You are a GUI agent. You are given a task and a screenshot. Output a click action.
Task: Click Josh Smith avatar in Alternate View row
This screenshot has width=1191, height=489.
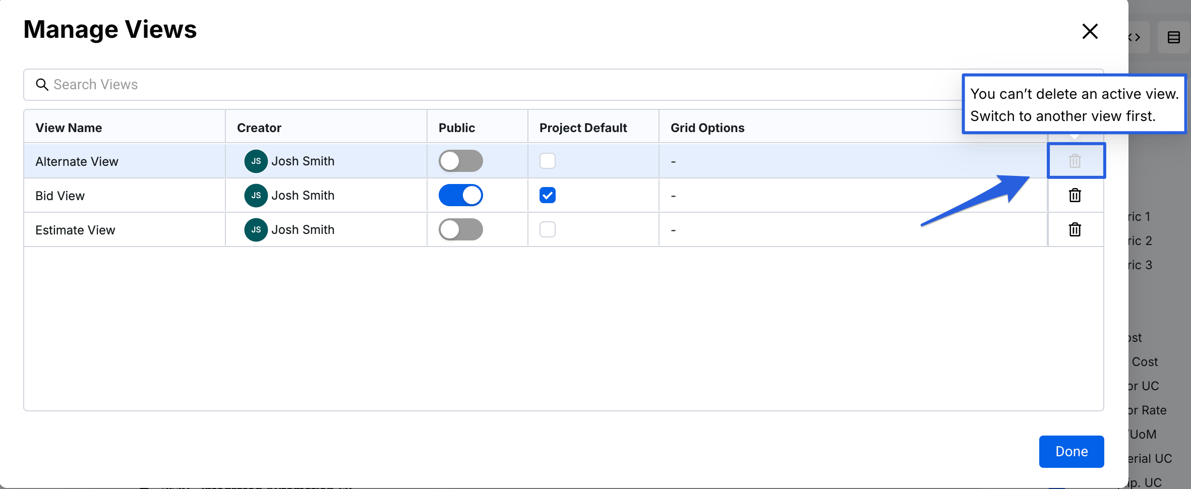click(x=256, y=161)
